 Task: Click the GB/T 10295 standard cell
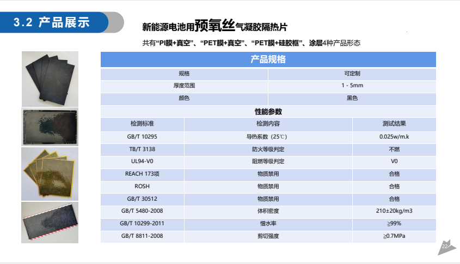(142, 136)
